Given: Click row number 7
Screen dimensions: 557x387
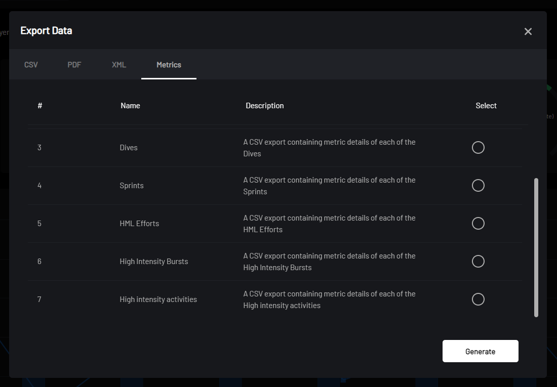Looking at the screenshot, I should pos(39,299).
